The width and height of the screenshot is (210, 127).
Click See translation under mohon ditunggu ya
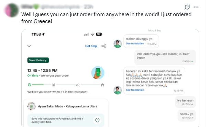coord(135,43)
